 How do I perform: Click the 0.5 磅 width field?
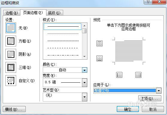(63, 83)
